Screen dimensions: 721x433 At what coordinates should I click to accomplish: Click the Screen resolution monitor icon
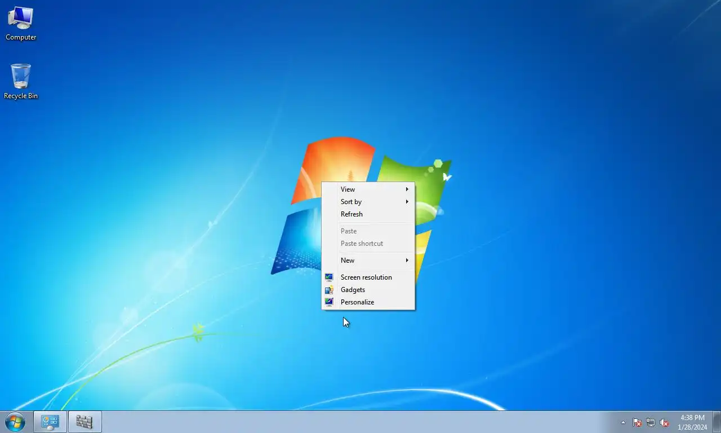[x=329, y=277]
